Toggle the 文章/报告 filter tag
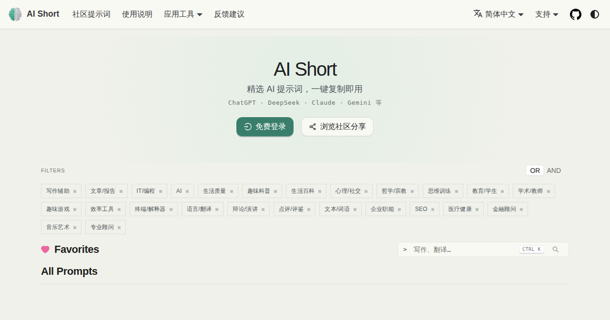Image resolution: width=610 pixels, height=320 pixels. tap(106, 191)
